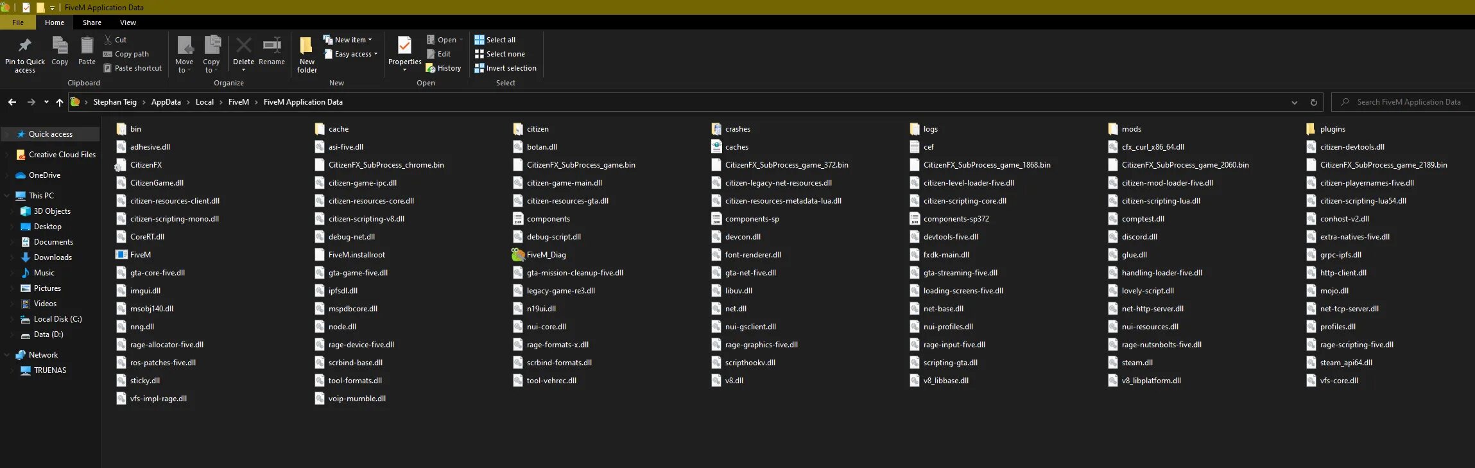Go up one folder level
Image resolution: width=1475 pixels, height=468 pixels.
pyautogui.click(x=60, y=102)
